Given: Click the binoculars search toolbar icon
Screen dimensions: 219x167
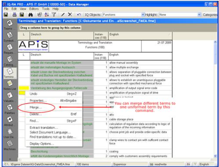Looking at the screenshot, I should pos(30,15).
